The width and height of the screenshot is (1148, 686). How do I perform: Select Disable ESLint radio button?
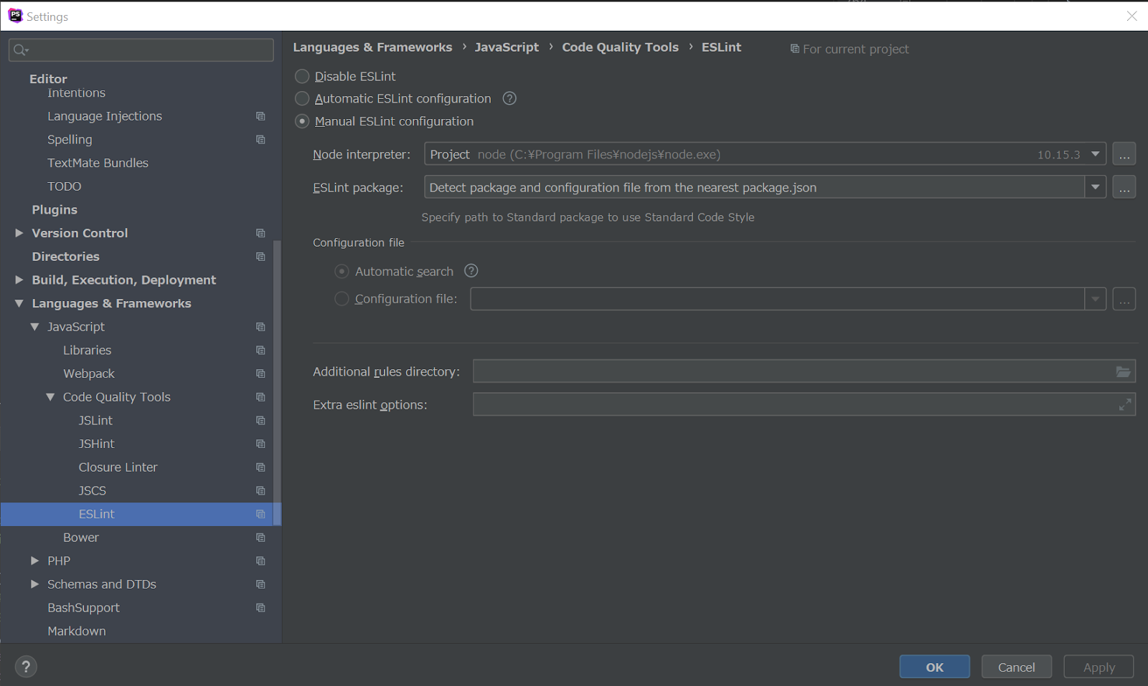coord(302,76)
